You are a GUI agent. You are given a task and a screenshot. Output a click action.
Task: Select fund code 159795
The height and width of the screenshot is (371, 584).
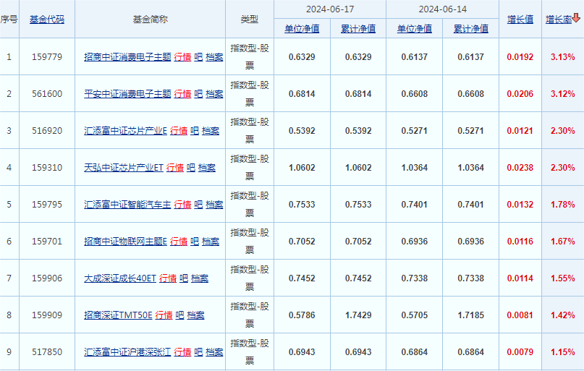point(47,204)
